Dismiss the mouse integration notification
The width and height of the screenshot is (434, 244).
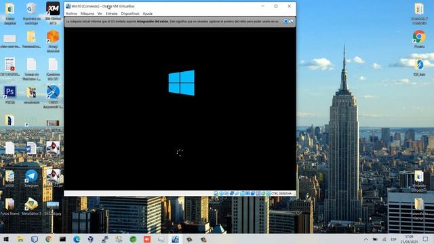click(x=285, y=21)
